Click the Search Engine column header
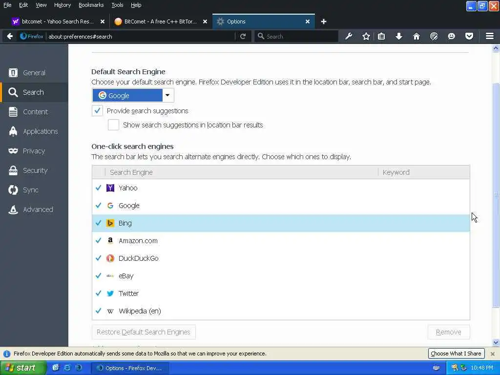 (x=241, y=172)
